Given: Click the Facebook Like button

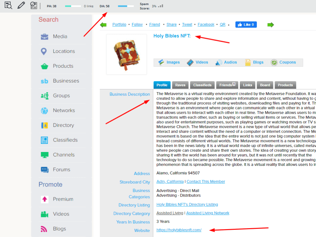Looking at the screenshot, I should point(246,25).
